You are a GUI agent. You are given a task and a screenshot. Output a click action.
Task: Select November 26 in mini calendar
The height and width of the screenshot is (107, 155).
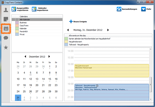click(x=18, y=66)
